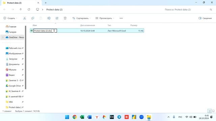Click the Cut scissors icon
The width and height of the screenshot is (216, 121).
click(25, 18)
